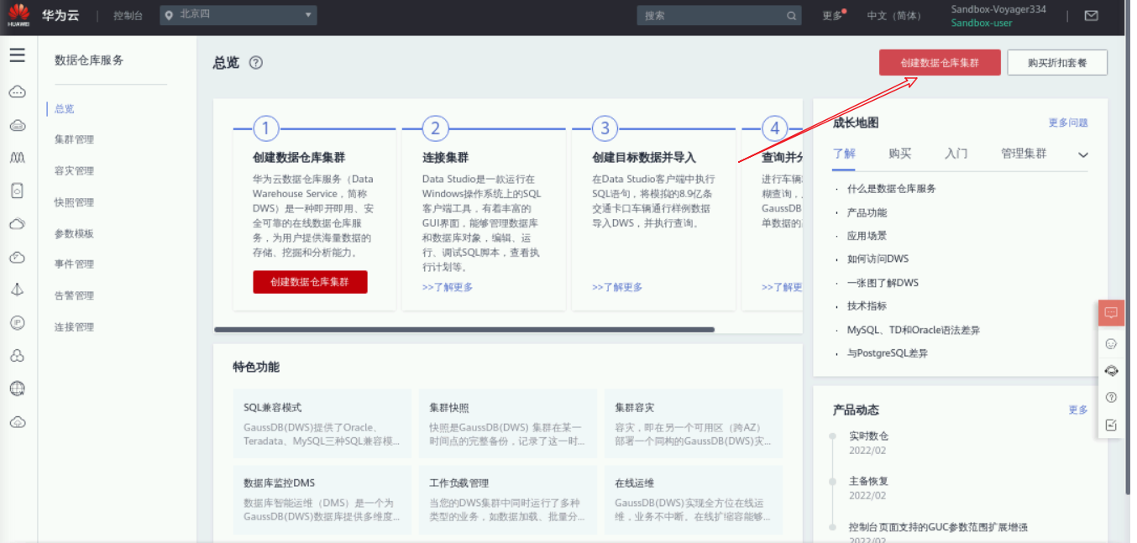This screenshot has height=543, width=1137.
Task: Open 快照管理 in sidebar
Action: [75, 202]
